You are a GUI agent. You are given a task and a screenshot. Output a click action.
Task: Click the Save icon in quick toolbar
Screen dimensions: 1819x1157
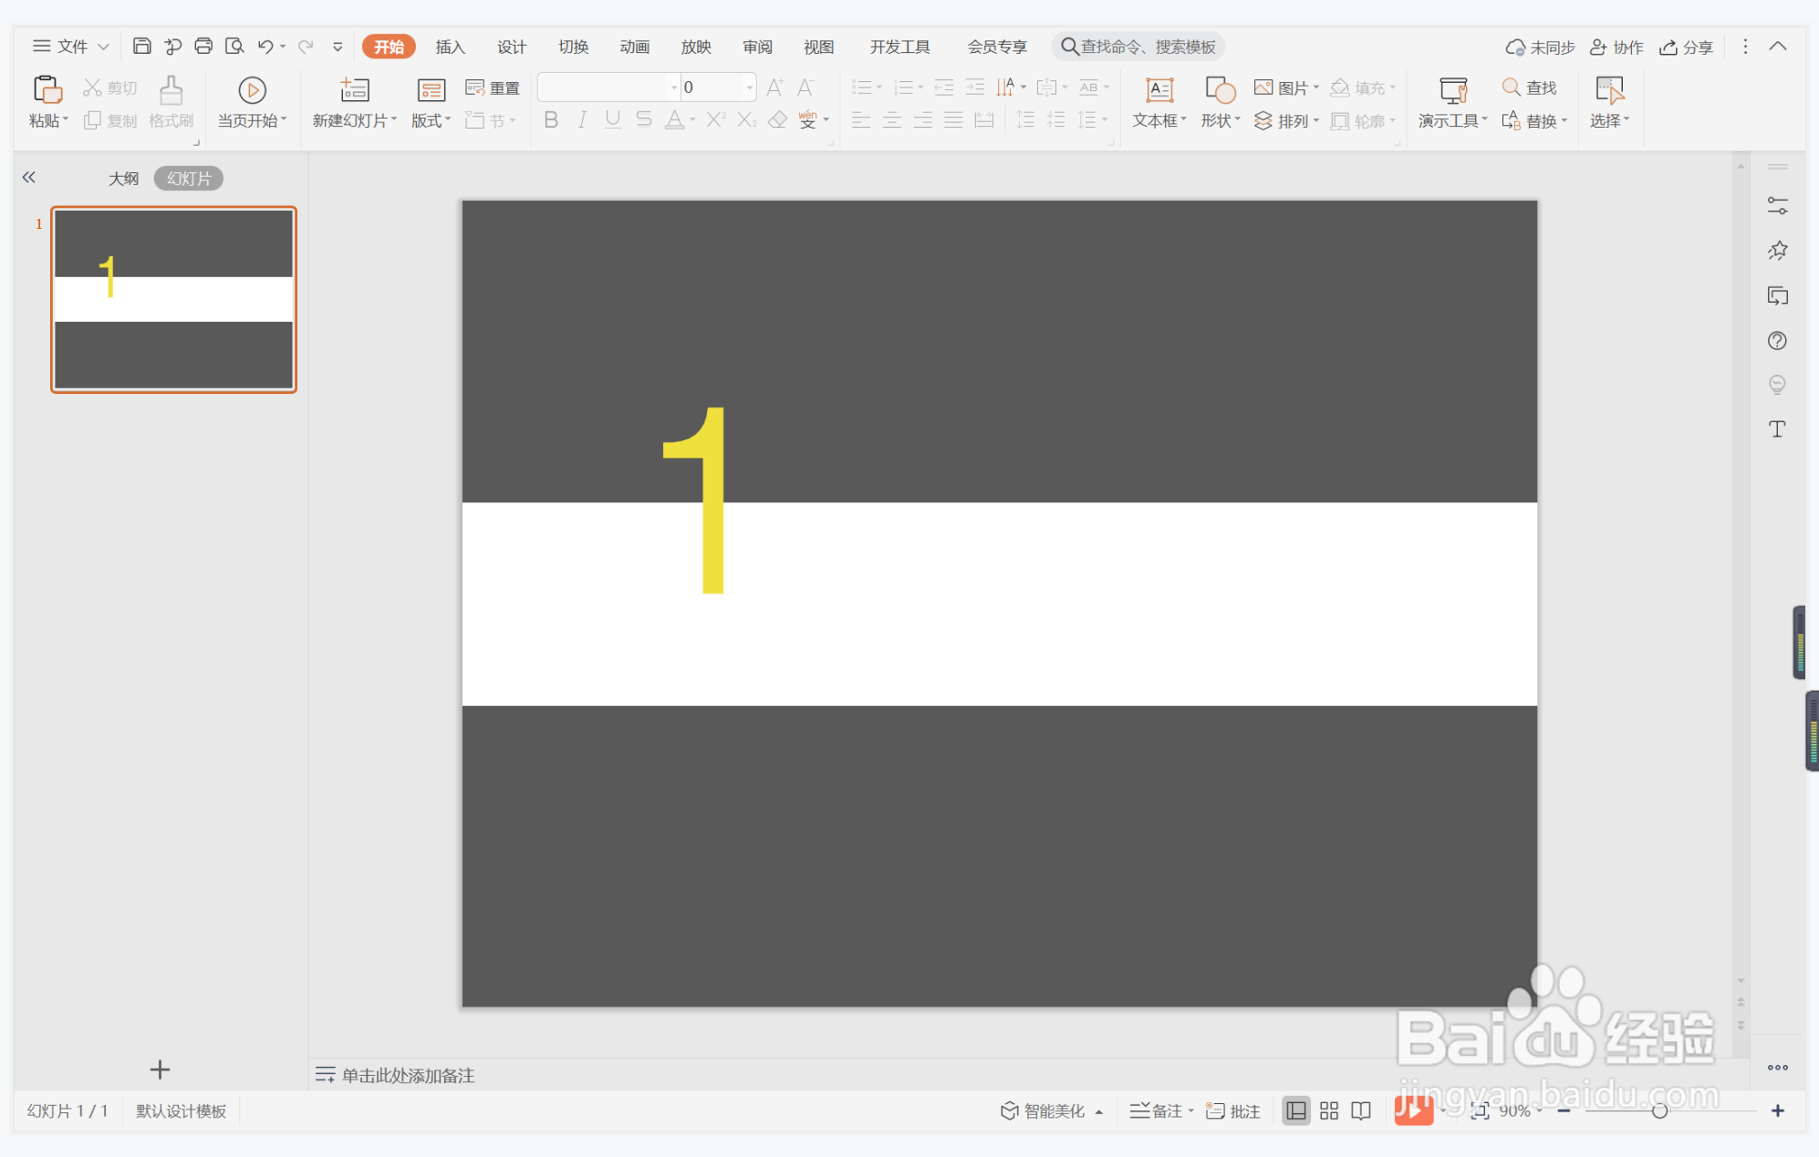(x=141, y=46)
